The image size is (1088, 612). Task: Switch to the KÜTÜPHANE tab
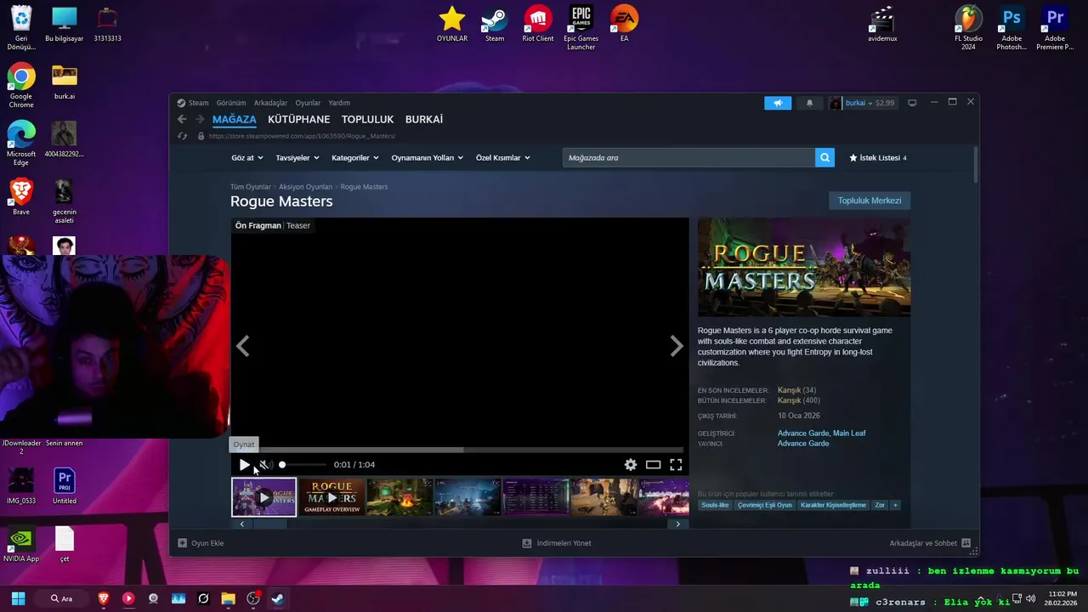click(x=298, y=120)
